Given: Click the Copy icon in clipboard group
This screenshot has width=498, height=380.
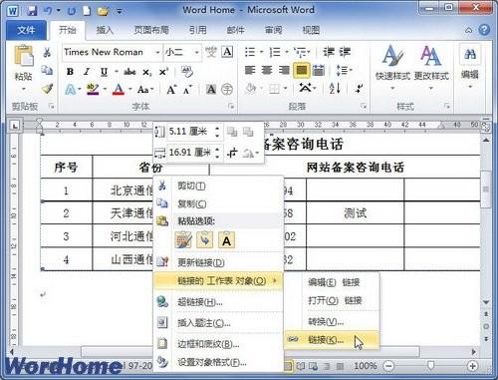Looking at the screenshot, I should pyautogui.click(x=47, y=70).
